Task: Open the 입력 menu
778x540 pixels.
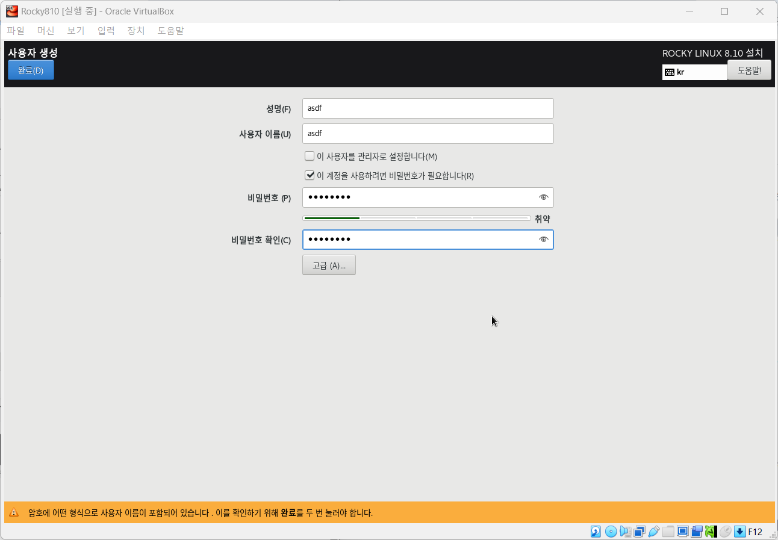Action: tap(106, 30)
